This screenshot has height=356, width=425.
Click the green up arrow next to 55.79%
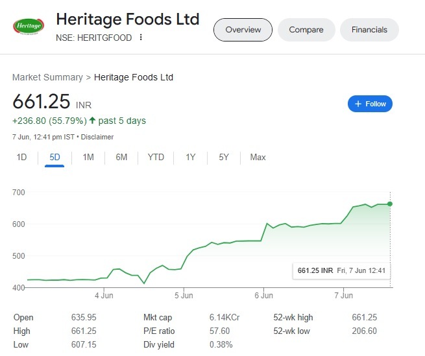(92, 120)
